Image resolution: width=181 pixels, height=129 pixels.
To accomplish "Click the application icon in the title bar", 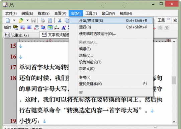I will click(x=5, y=5).
